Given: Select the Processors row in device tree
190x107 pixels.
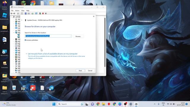Looking at the screenshot, I should point(18,57).
